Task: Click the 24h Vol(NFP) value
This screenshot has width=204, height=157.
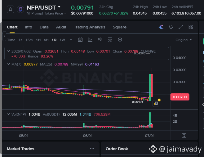Action: click(x=186, y=13)
